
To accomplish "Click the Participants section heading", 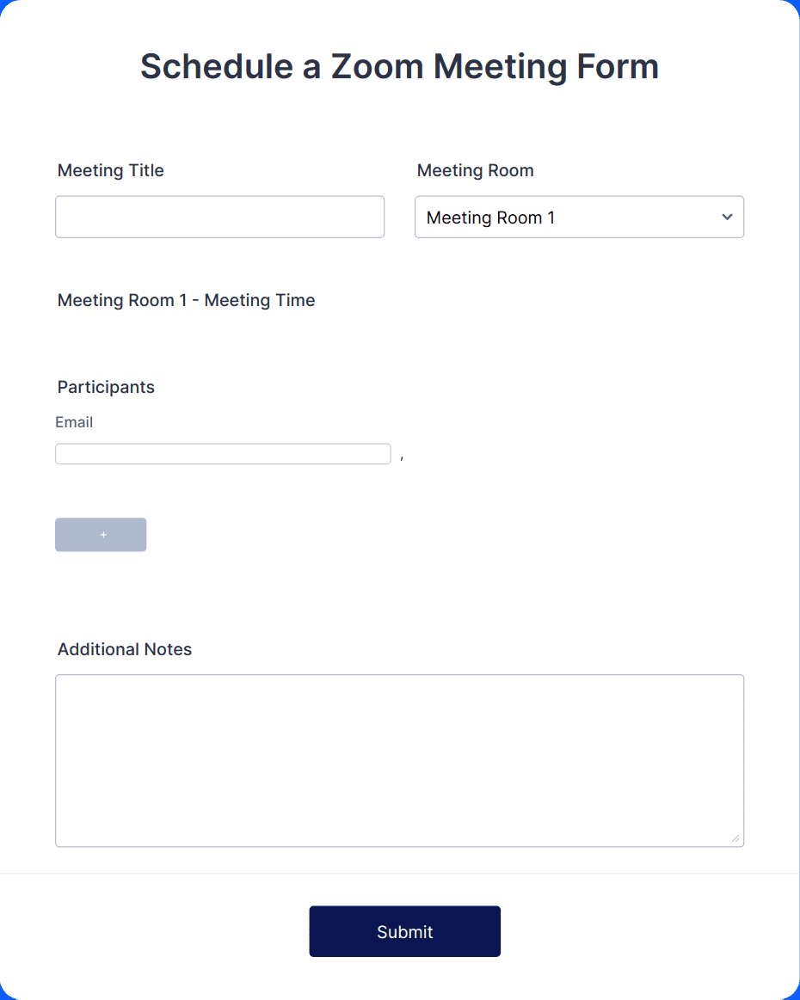I will 105,387.
